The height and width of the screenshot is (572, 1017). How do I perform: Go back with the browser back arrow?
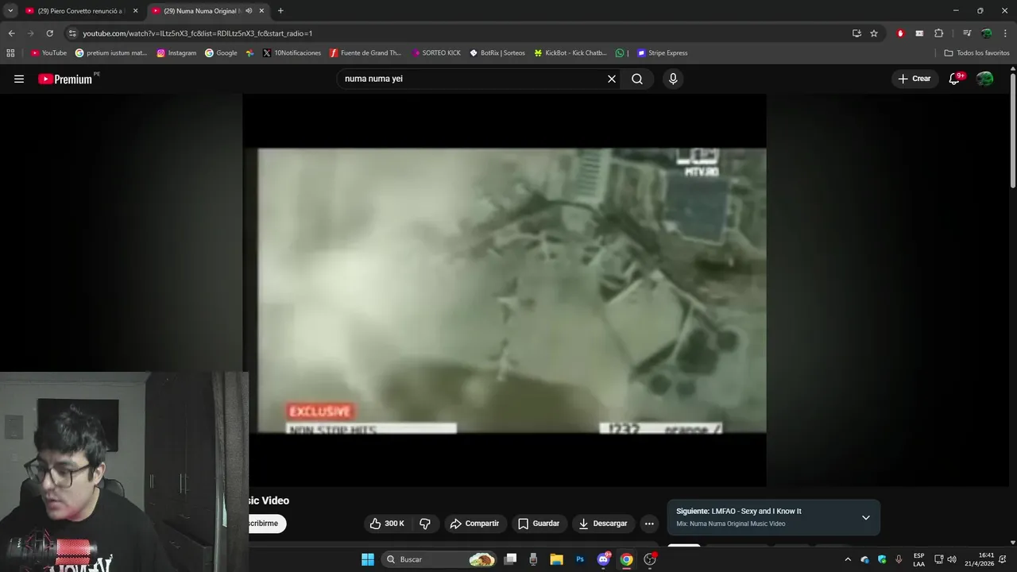click(x=11, y=33)
